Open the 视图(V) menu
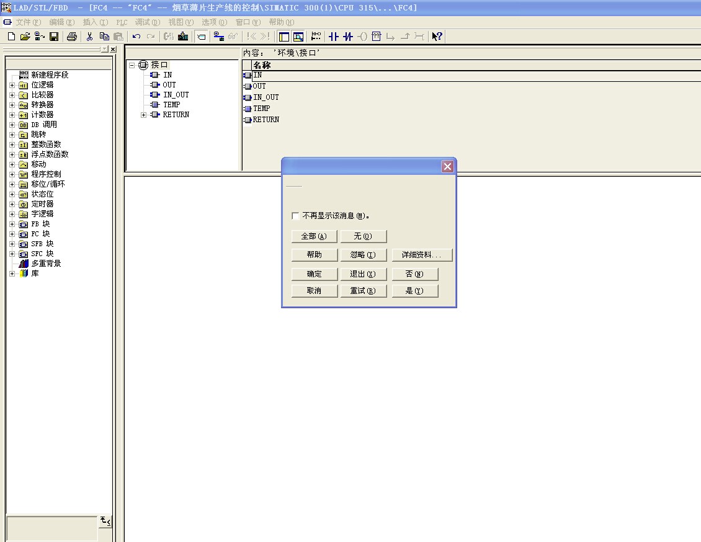This screenshot has height=542, width=701. (181, 22)
